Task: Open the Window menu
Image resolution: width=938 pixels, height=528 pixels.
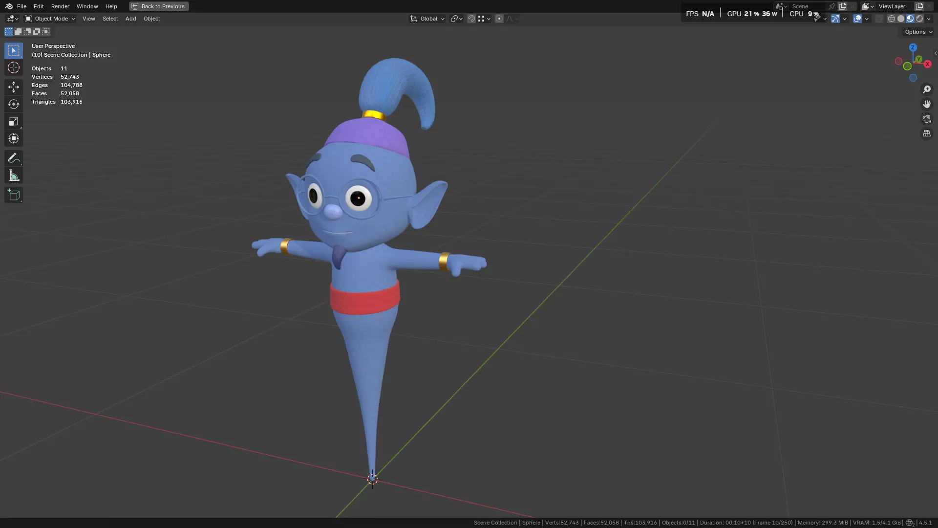Action: [x=87, y=6]
